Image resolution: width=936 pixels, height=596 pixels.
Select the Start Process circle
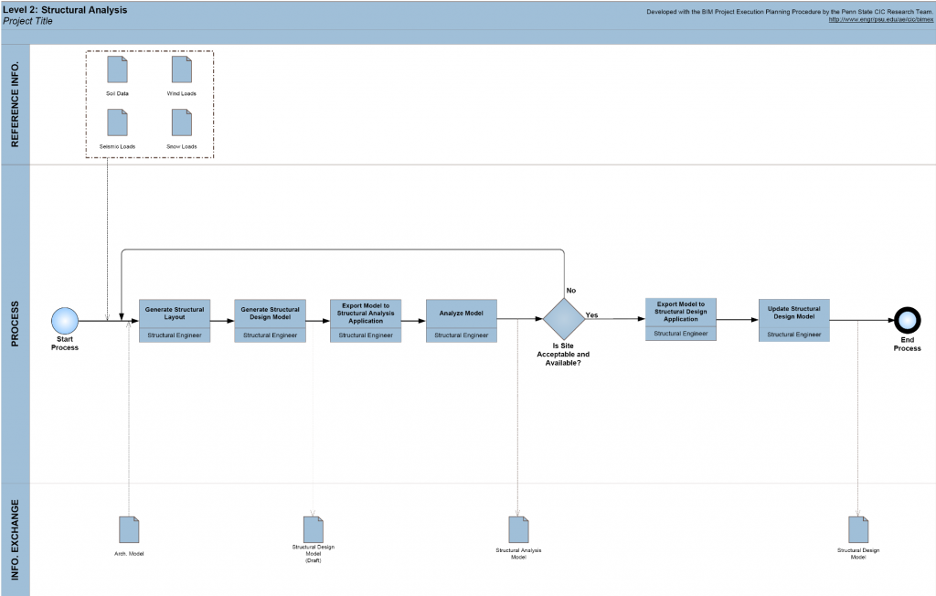(x=65, y=320)
